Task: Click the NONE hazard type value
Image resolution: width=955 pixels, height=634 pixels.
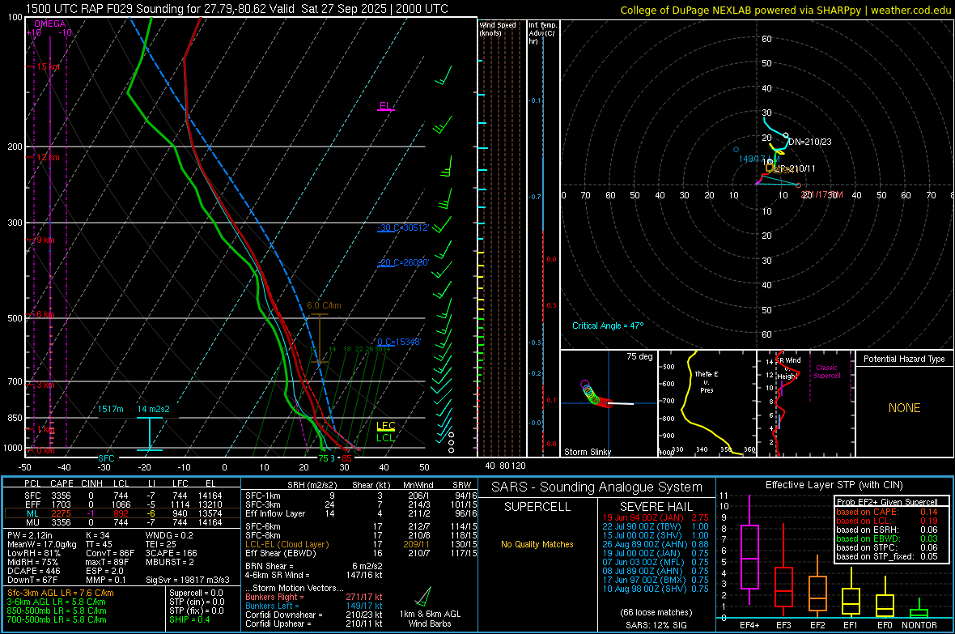Action: click(x=905, y=408)
